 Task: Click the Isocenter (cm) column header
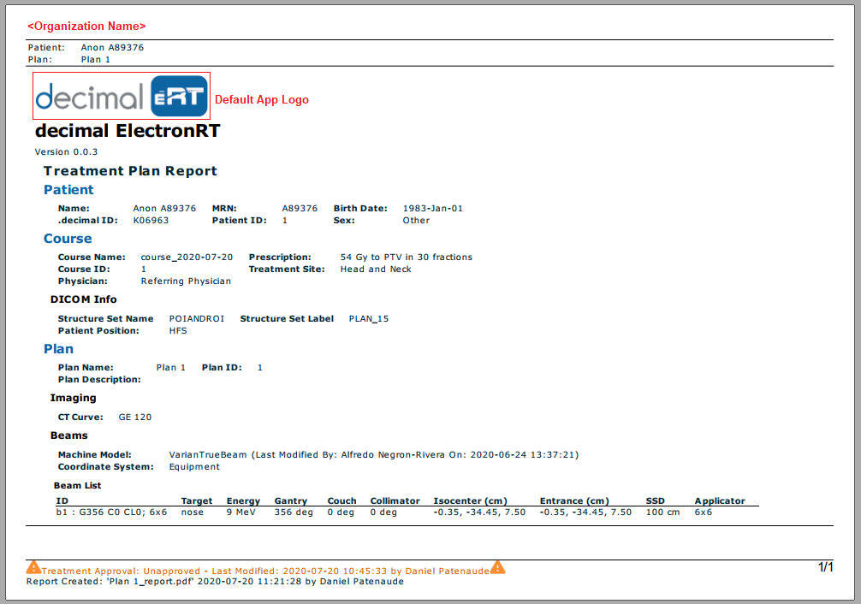pyautogui.click(x=470, y=501)
